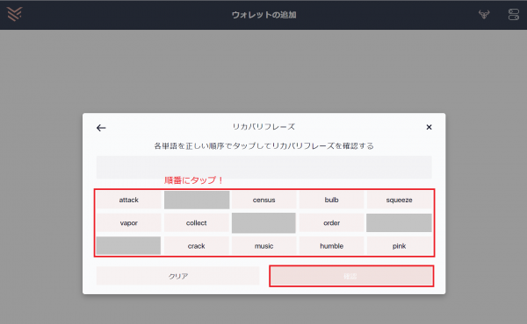Tap the word 'crack'
Viewport: 527px width, 324px height.
click(x=196, y=246)
